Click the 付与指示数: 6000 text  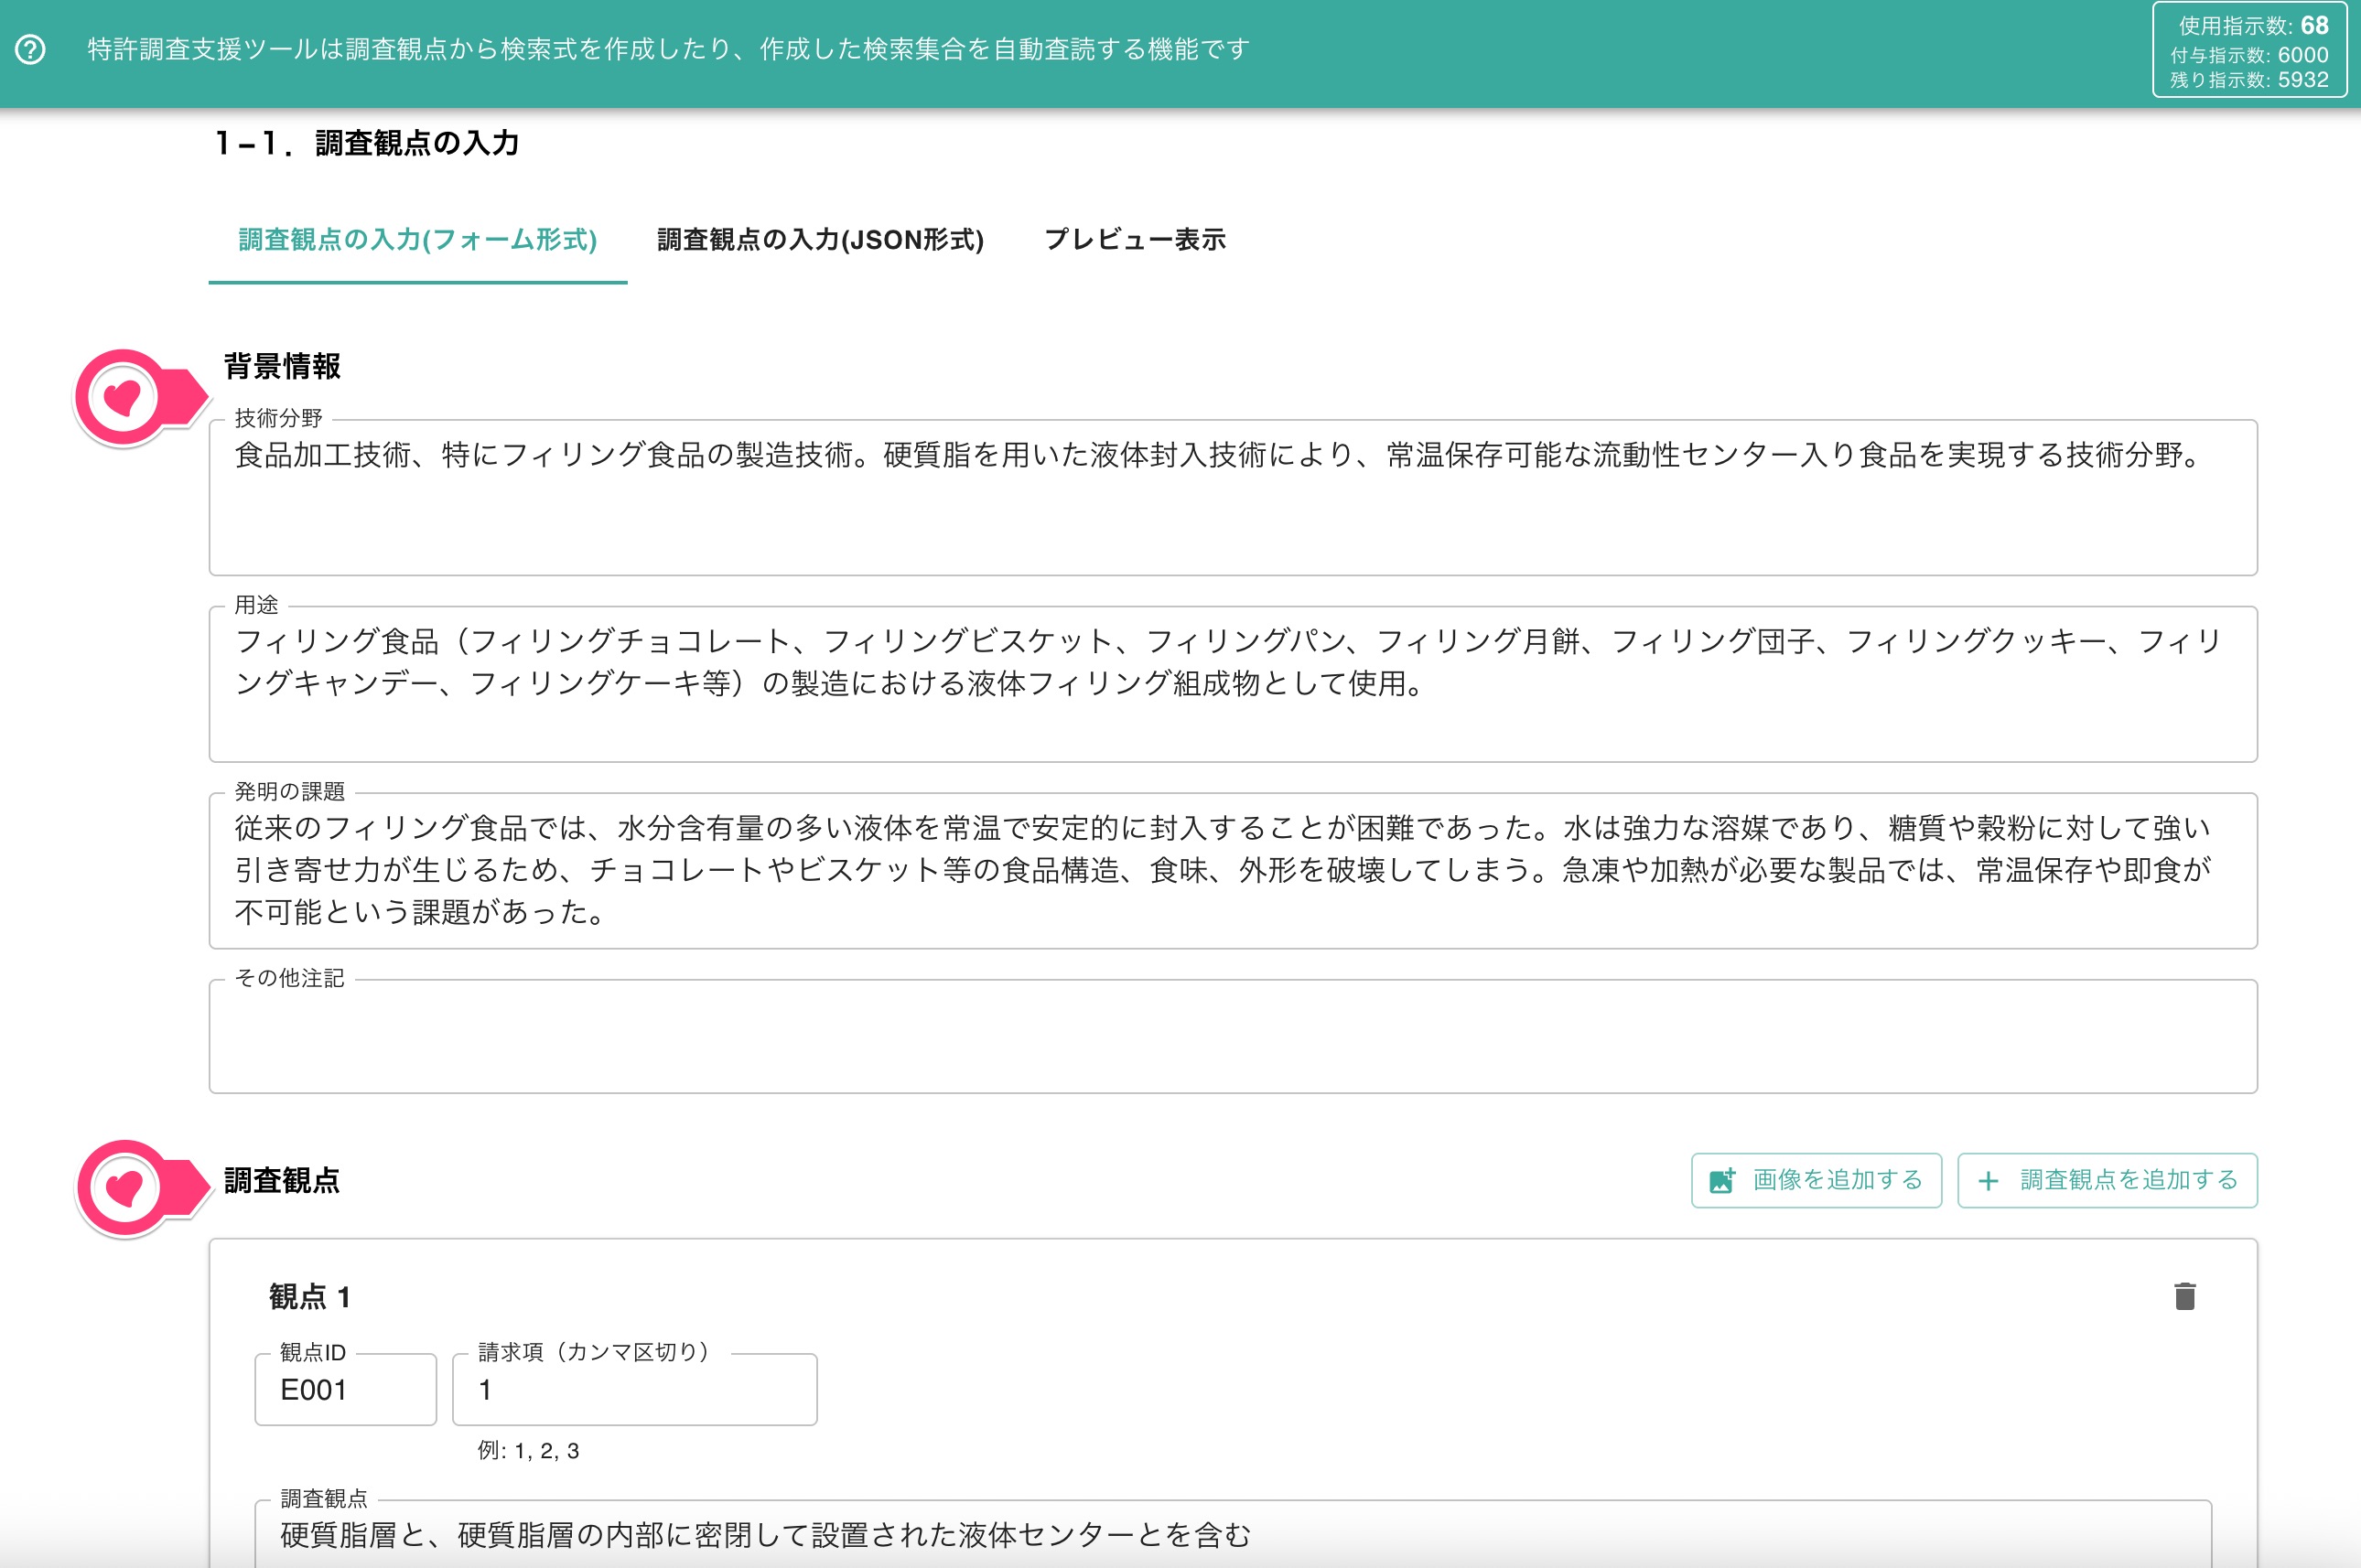2249,55
